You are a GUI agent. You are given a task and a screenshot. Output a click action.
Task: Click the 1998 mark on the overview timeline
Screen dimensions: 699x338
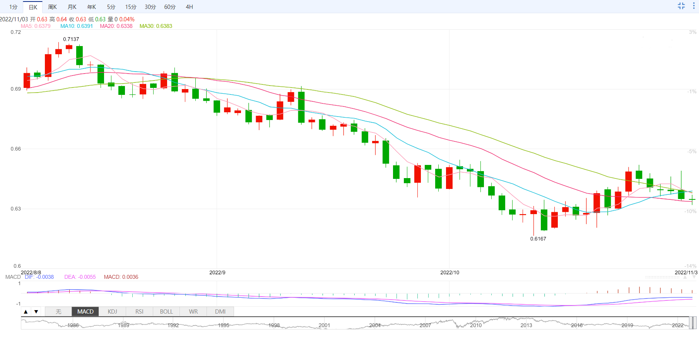pyautogui.click(x=274, y=325)
